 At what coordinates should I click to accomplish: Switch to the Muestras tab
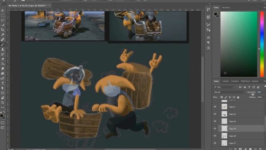click(226, 7)
